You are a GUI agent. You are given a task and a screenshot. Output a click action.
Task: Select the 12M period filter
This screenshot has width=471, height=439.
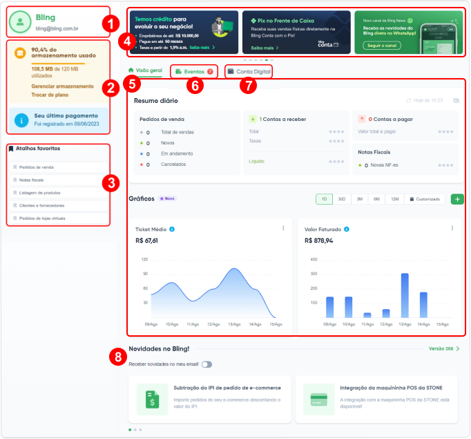pos(395,199)
